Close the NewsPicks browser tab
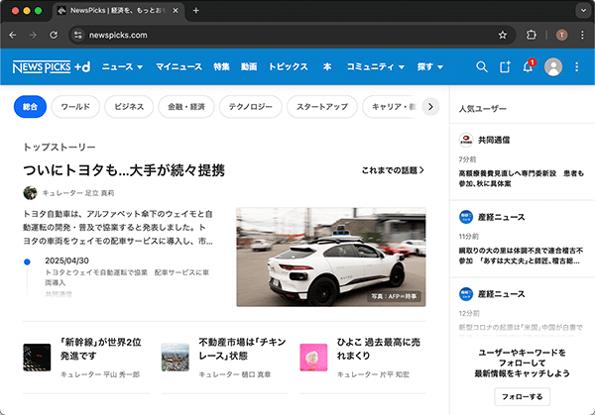This screenshot has width=595, height=415. [x=176, y=11]
